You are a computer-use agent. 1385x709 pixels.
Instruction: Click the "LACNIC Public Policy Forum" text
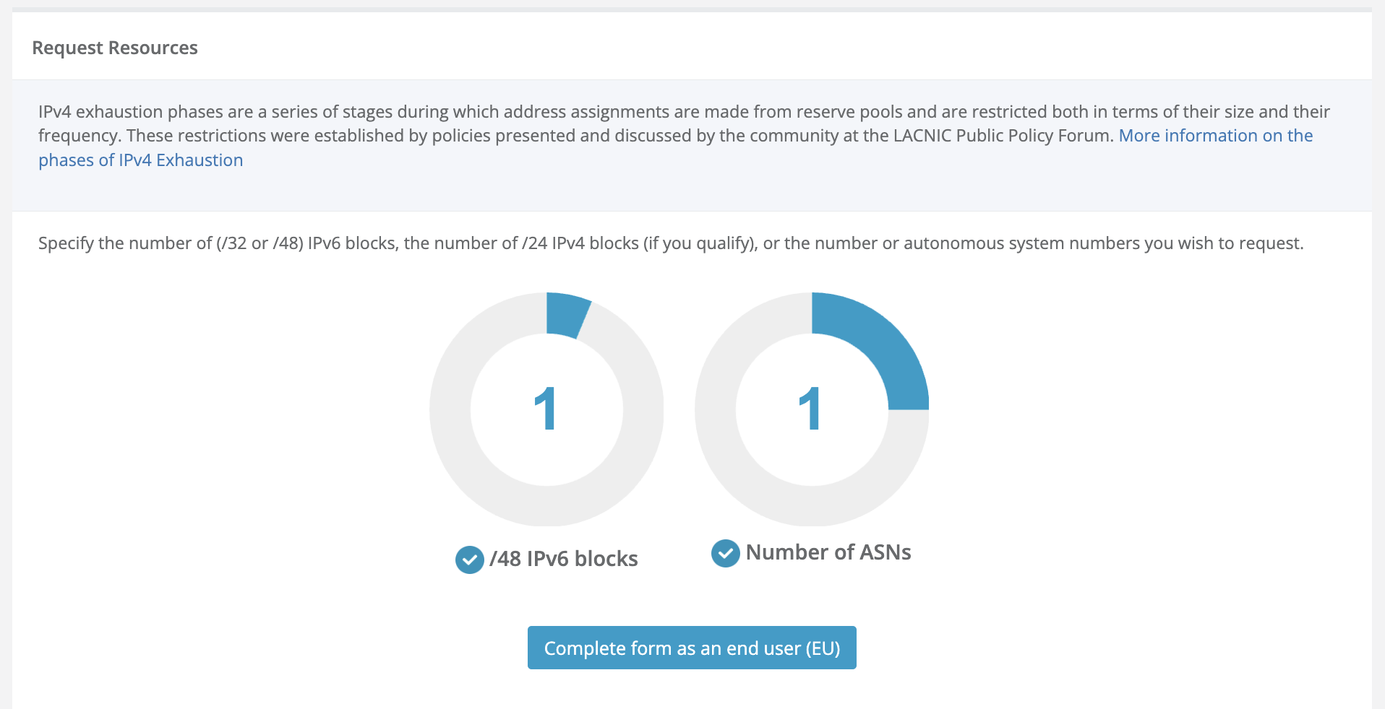tap(1002, 136)
